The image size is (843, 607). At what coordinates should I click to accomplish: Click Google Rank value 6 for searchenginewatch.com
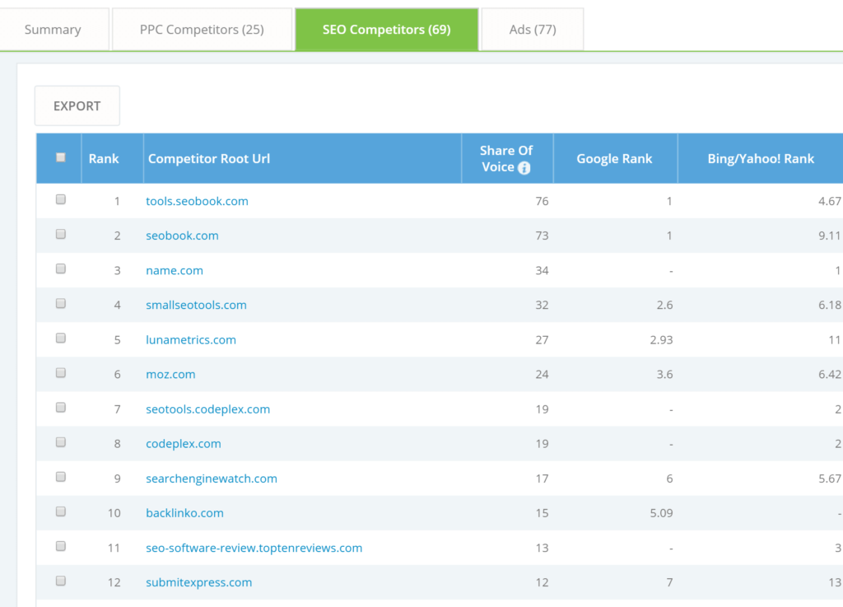point(669,479)
